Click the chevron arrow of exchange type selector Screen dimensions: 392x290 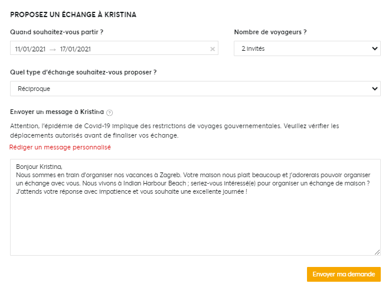[374, 89]
